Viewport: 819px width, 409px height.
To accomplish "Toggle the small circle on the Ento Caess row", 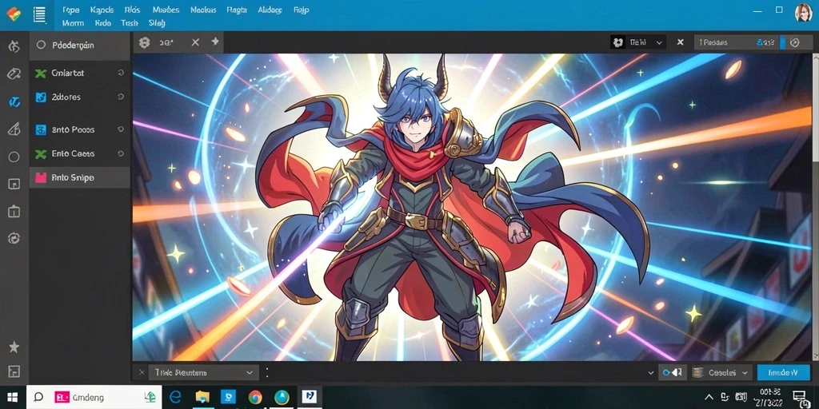I will click(121, 154).
